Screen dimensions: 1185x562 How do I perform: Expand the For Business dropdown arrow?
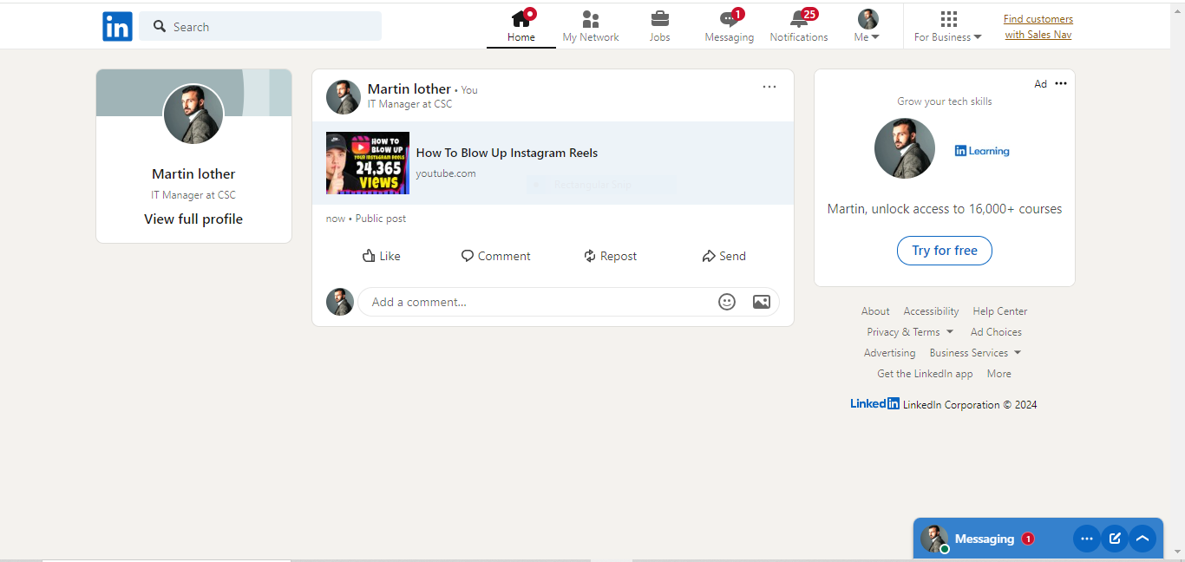[x=978, y=37]
